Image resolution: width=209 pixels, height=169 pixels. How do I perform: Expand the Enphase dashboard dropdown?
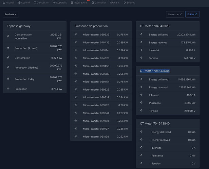point(11,14)
